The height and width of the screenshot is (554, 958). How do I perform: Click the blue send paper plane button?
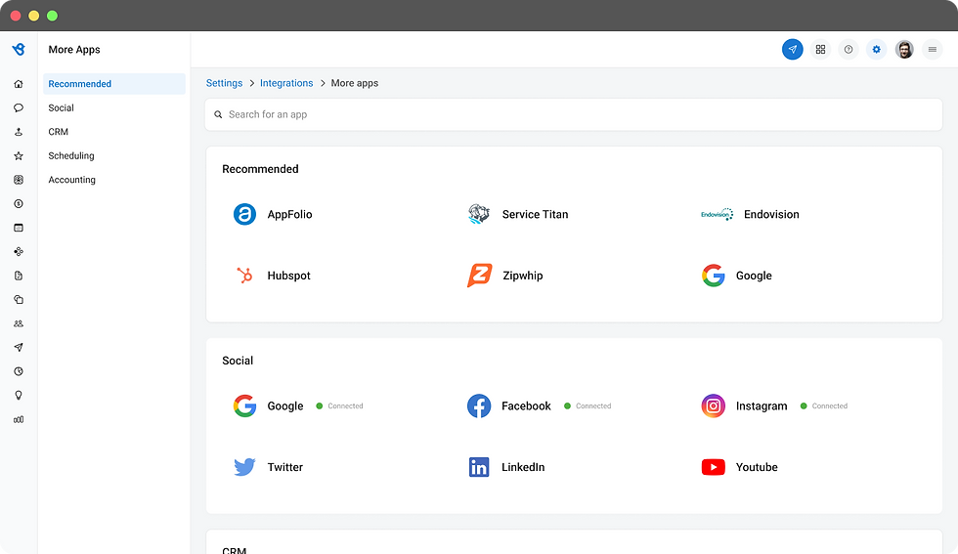(x=793, y=50)
